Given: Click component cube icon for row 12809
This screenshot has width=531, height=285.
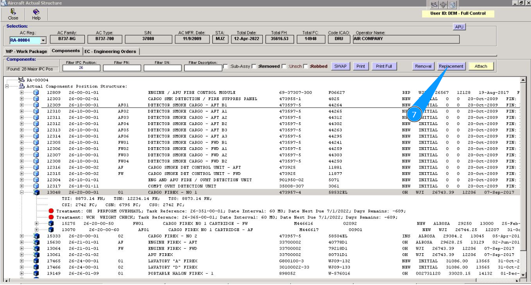Looking at the screenshot, I should point(36,92).
